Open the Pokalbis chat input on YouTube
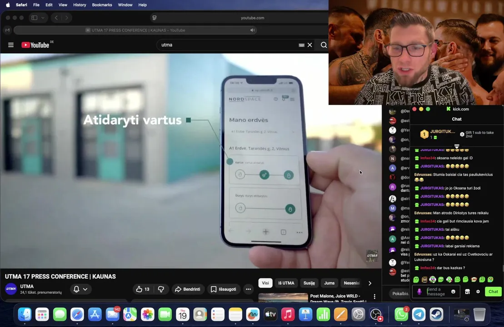Viewport: 504px width, 327px height. (x=400, y=293)
